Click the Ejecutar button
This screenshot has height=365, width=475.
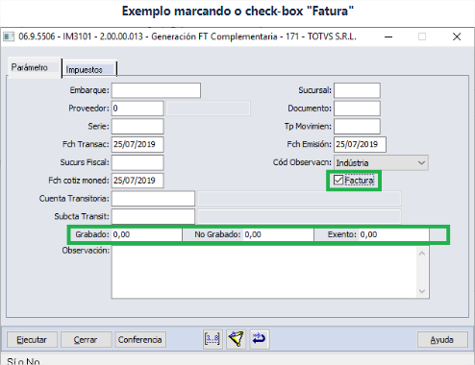32,339
